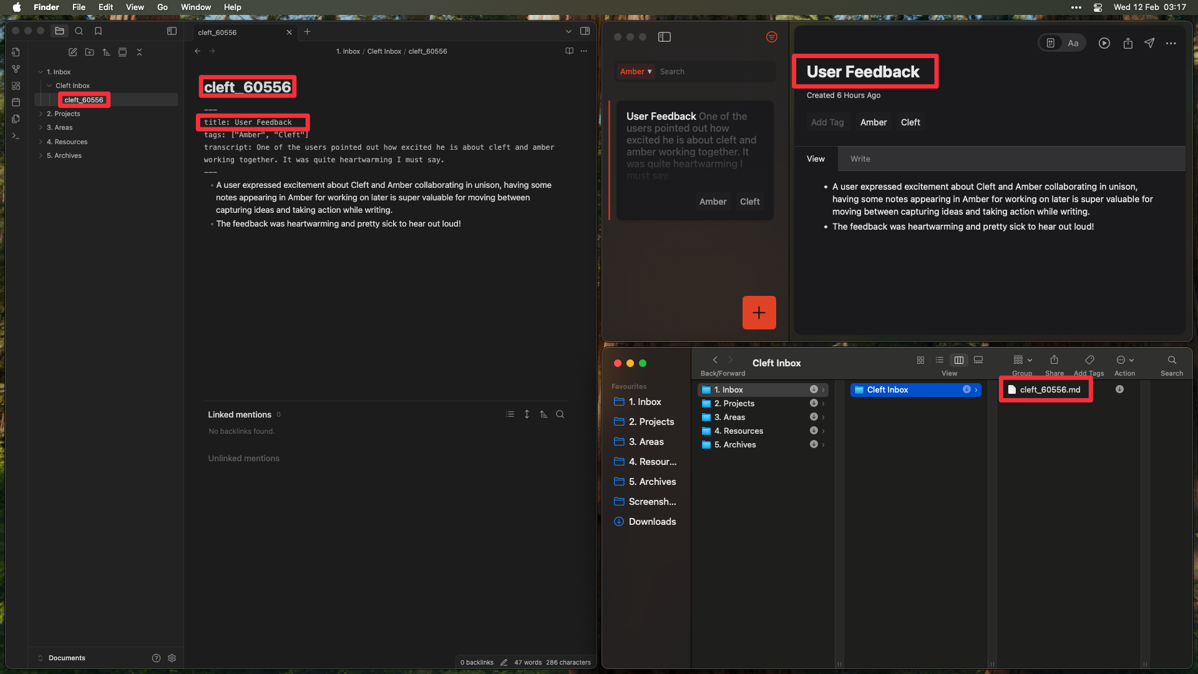
Task: Switch Finder to list view
Action: coord(940,361)
